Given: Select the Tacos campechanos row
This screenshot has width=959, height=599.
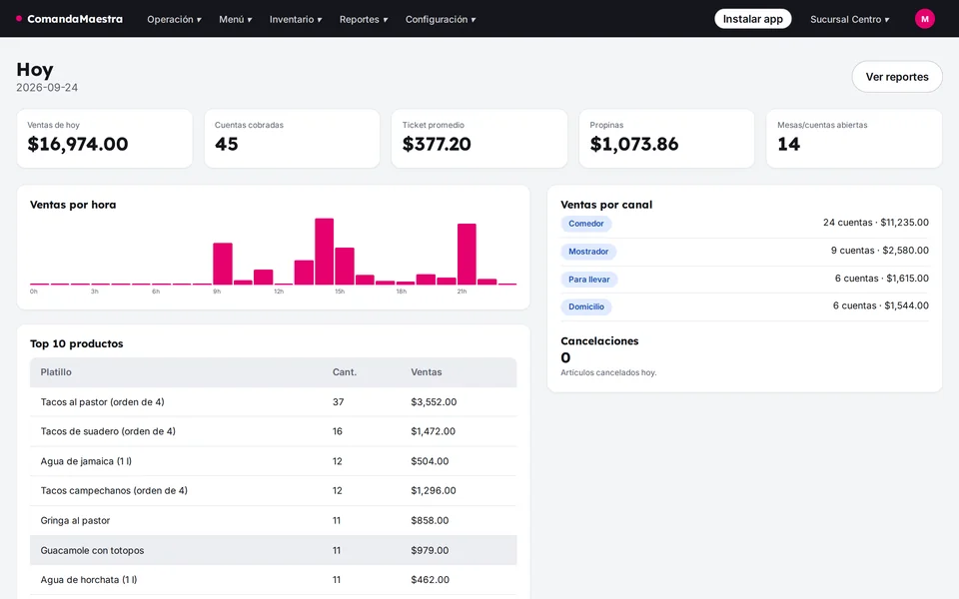Looking at the screenshot, I should tap(274, 491).
